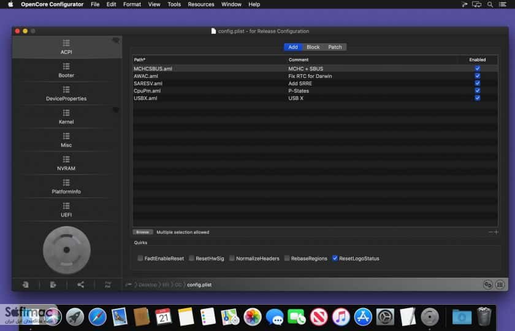Open the Help menu

pos(254,4)
